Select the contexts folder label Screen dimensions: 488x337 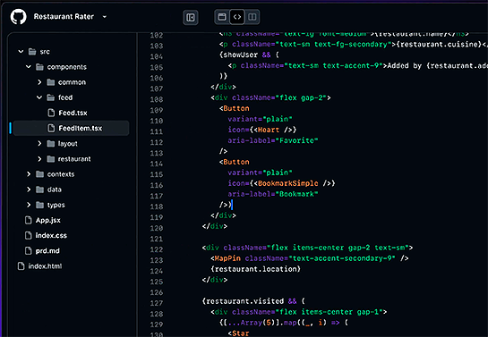pos(61,174)
